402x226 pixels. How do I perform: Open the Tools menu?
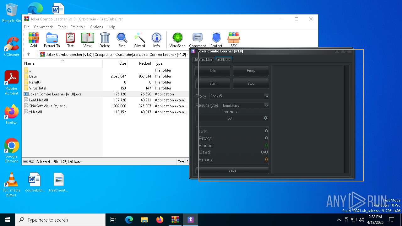(62, 27)
